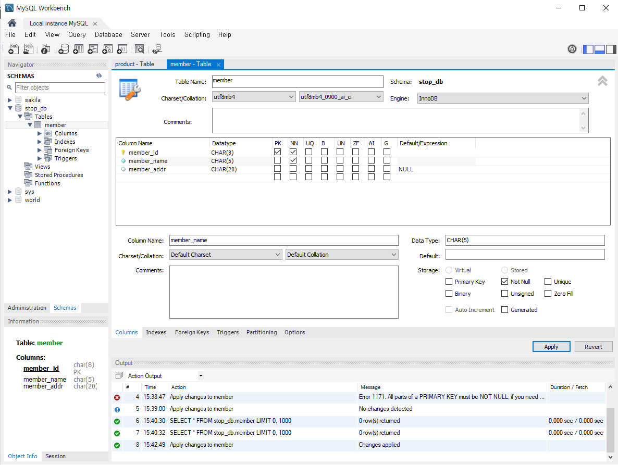Open the Query menu
The height and width of the screenshot is (465, 618).
[77, 35]
